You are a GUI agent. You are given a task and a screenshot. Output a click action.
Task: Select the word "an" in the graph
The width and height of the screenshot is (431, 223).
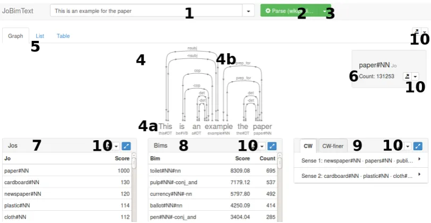click(196, 126)
